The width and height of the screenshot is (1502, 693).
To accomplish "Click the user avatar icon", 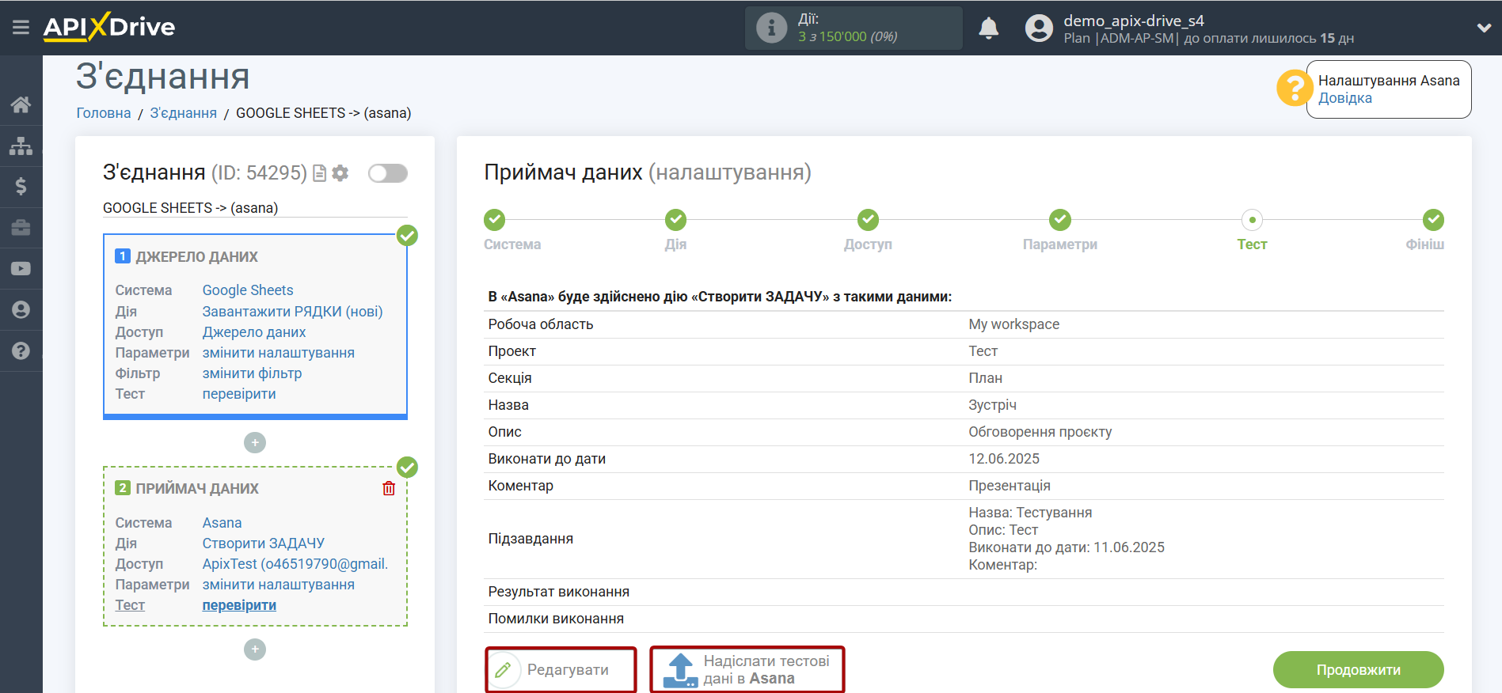I will click(x=1039, y=28).
